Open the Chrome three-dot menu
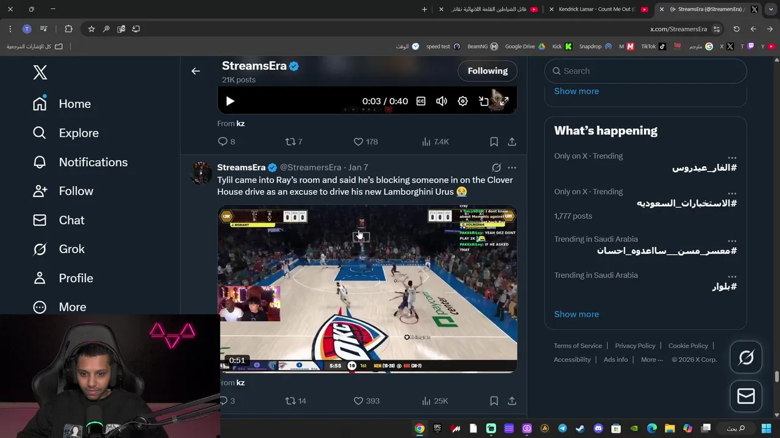This screenshot has height=438, width=780. [x=10, y=29]
